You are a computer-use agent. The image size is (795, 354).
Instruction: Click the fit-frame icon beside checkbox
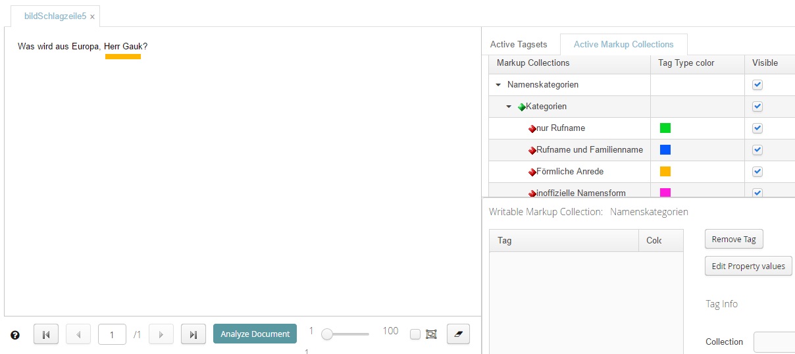click(431, 334)
